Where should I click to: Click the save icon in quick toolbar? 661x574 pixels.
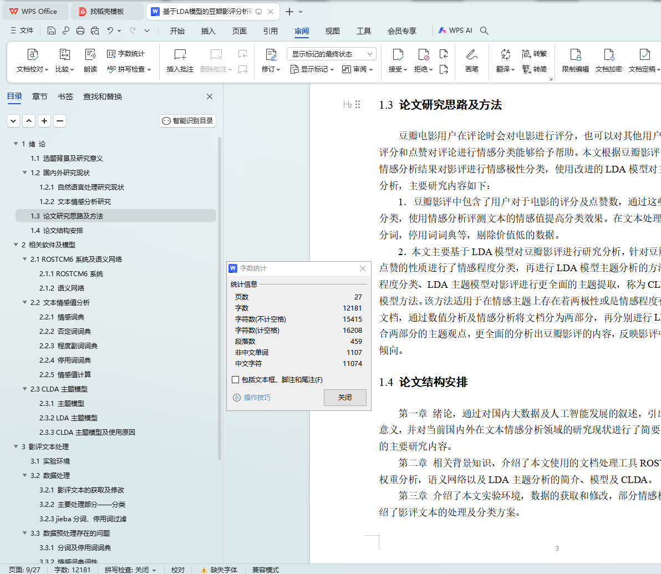(52, 31)
